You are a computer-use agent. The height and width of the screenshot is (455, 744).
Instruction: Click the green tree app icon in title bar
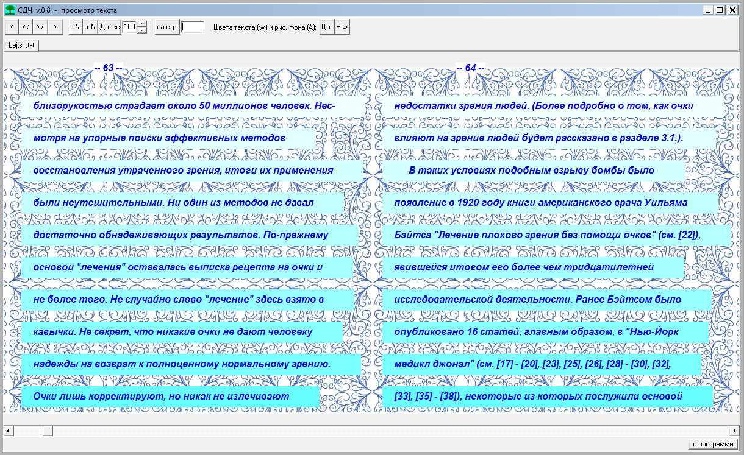(10, 10)
